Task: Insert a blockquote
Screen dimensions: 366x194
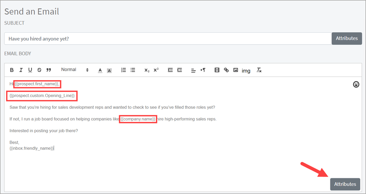Action: coord(49,70)
